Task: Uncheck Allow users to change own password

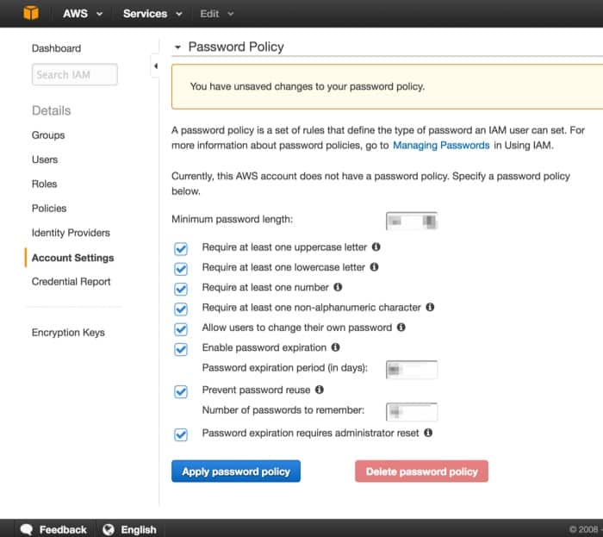Action: [181, 329]
